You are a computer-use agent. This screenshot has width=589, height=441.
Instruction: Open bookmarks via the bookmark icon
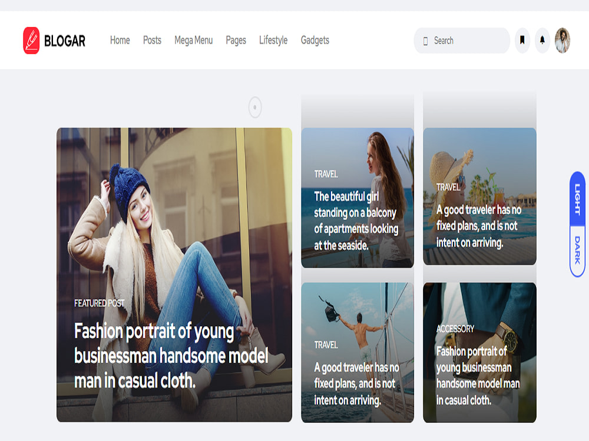(x=522, y=40)
